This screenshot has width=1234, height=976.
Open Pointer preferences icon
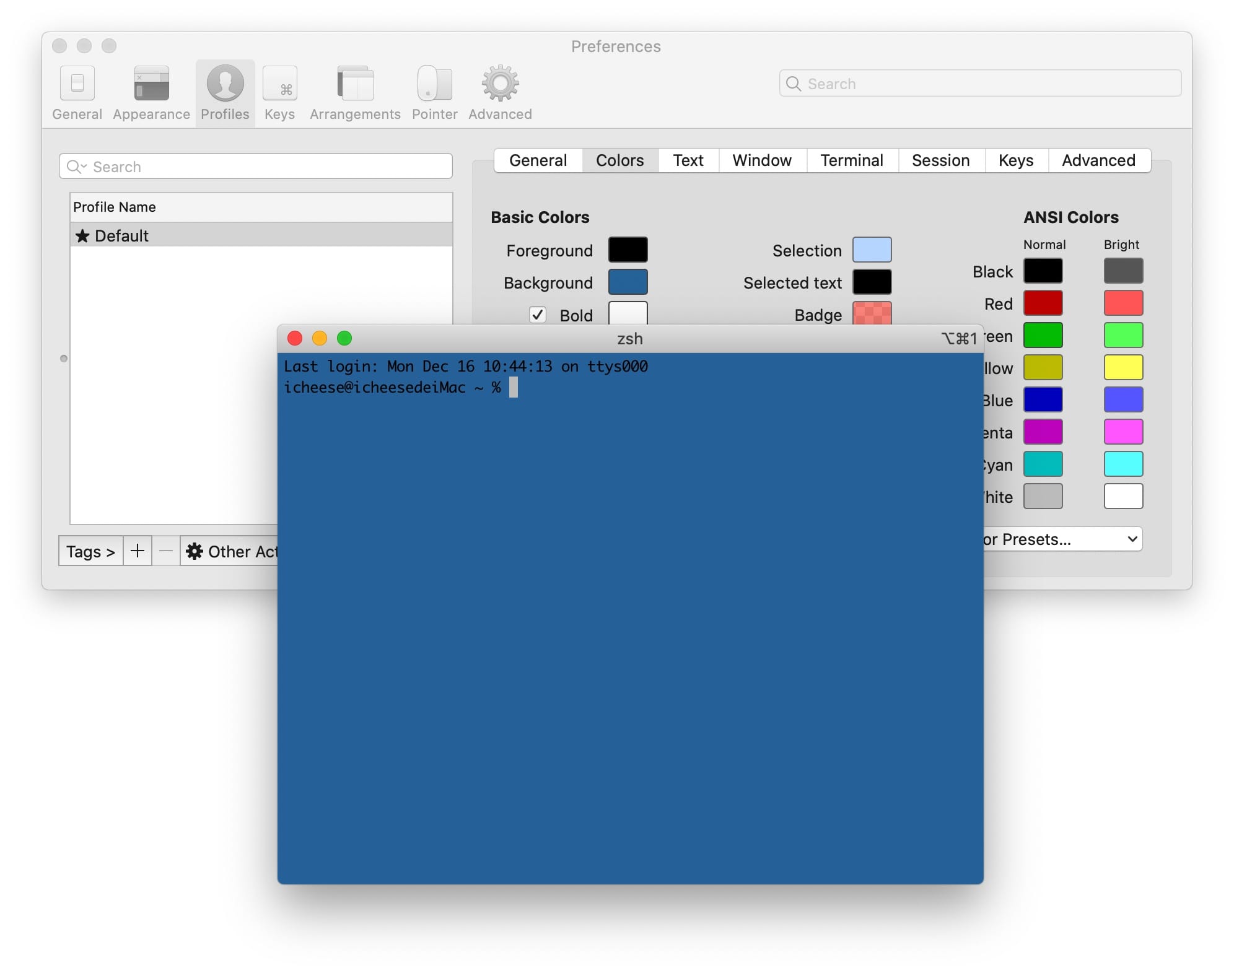tap(434, 84)
